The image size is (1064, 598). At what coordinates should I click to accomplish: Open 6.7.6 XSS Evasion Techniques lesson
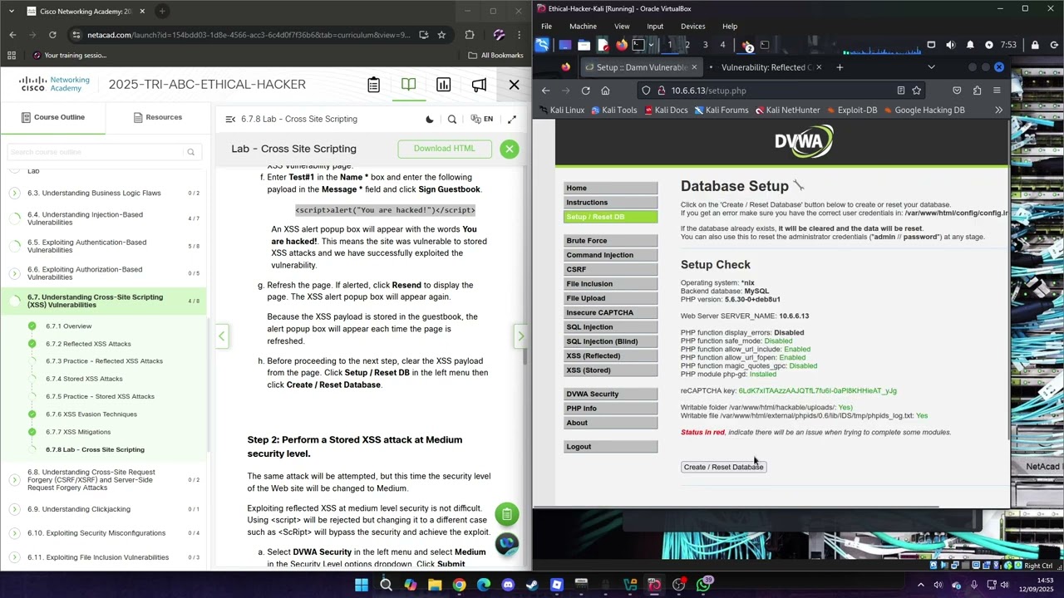[91, 414]
